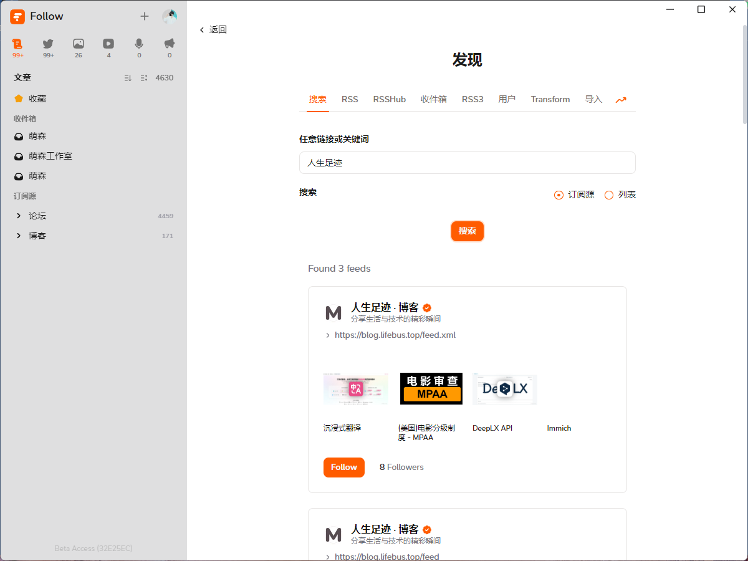748x561 pixels.
Task: Switch to the social media Twitter view
Action: point(48,44)
